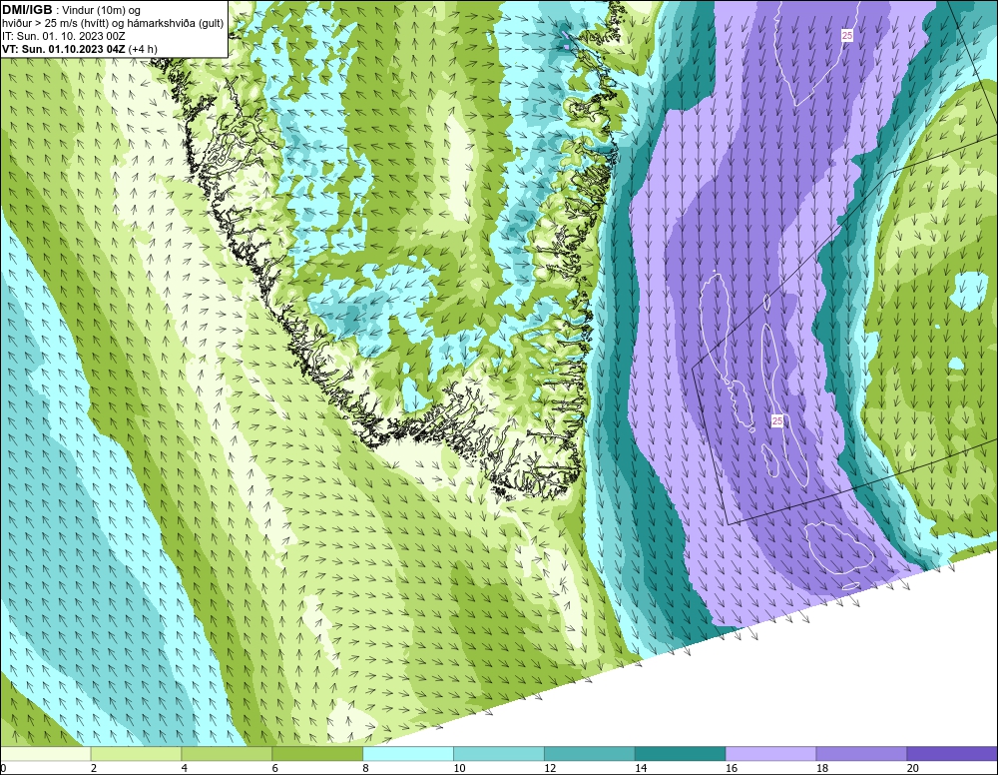Click the legend number '2'
This screenshot has width=998, height=775.
(94, 768)
